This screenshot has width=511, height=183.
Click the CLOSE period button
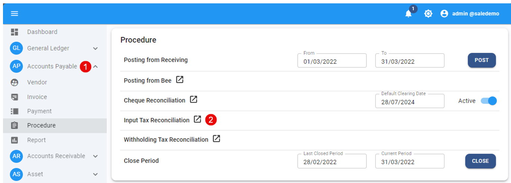[480, 161]
